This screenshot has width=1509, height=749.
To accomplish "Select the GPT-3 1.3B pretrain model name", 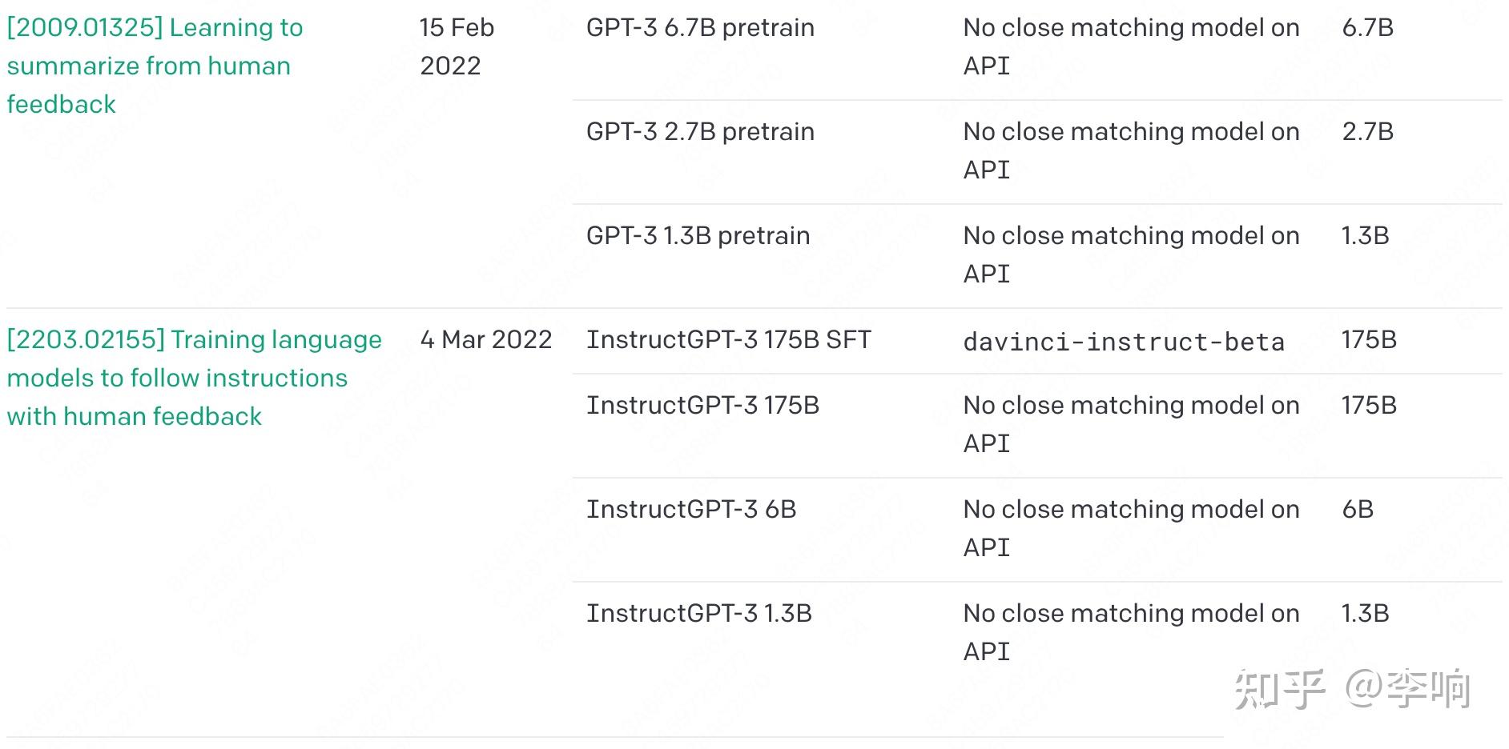I will pos(698,236).
